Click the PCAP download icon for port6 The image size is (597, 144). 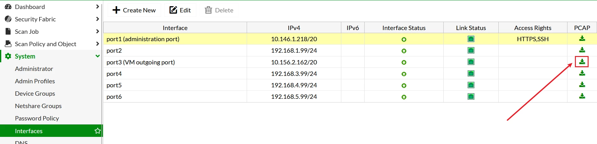tap(582, 96)
